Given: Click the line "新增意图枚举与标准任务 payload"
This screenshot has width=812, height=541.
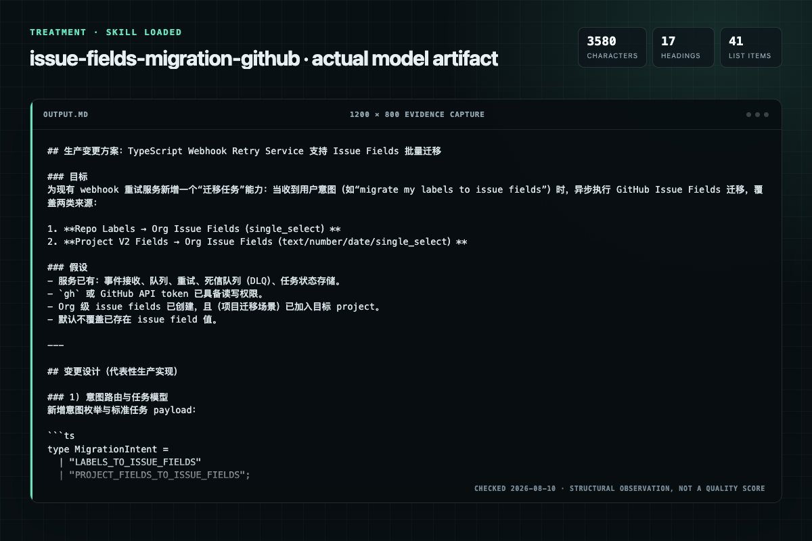Looking at the screenshot, I should (x=121, y=410).
